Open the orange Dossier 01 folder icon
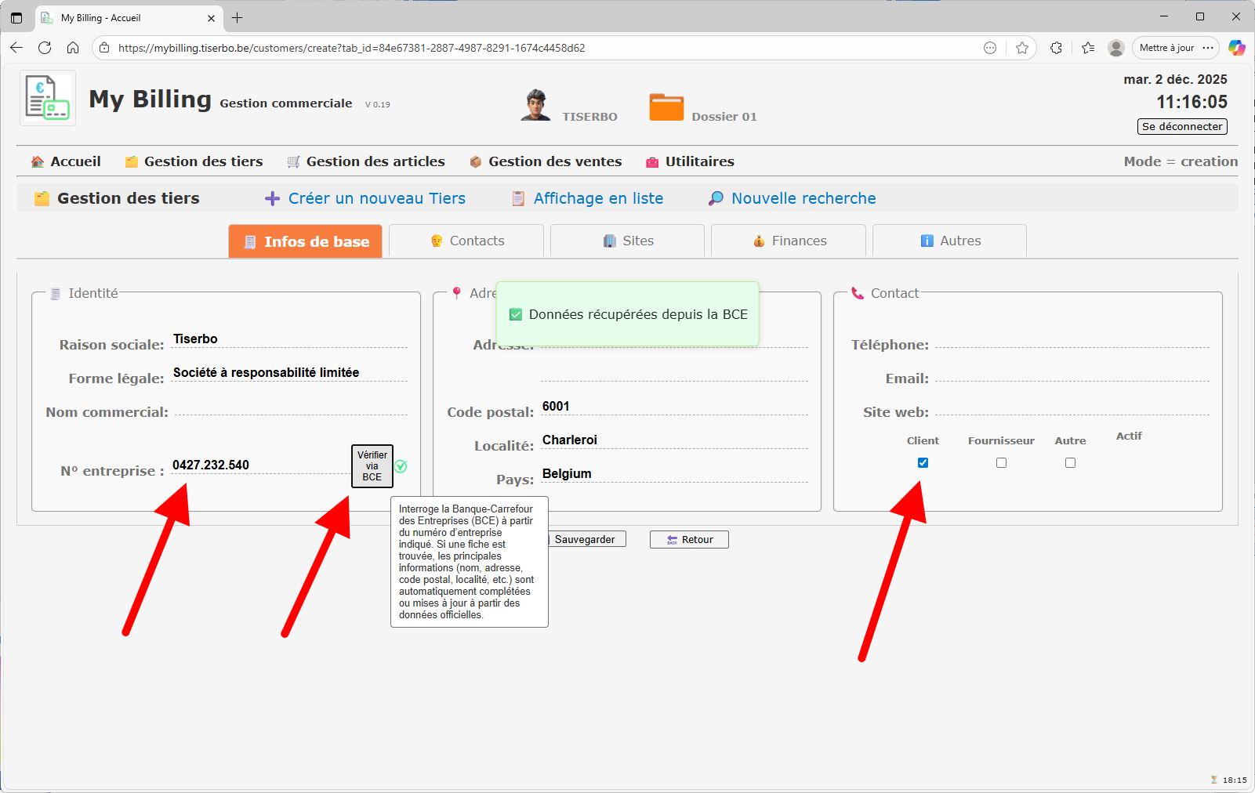Viewport: 1255px width, 793px height. 666,107
